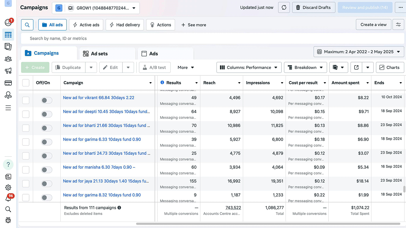Open the Events Manager icon in sidebar

8,95
